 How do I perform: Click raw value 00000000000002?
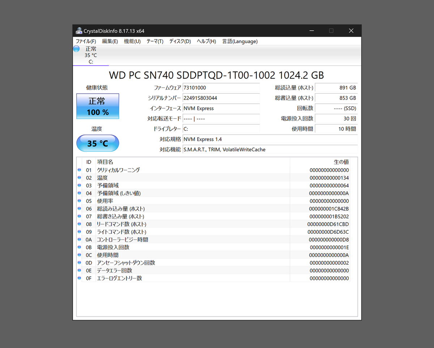pyautogui.click(x=329, y=263)
